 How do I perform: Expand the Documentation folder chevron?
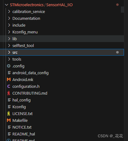9,18
